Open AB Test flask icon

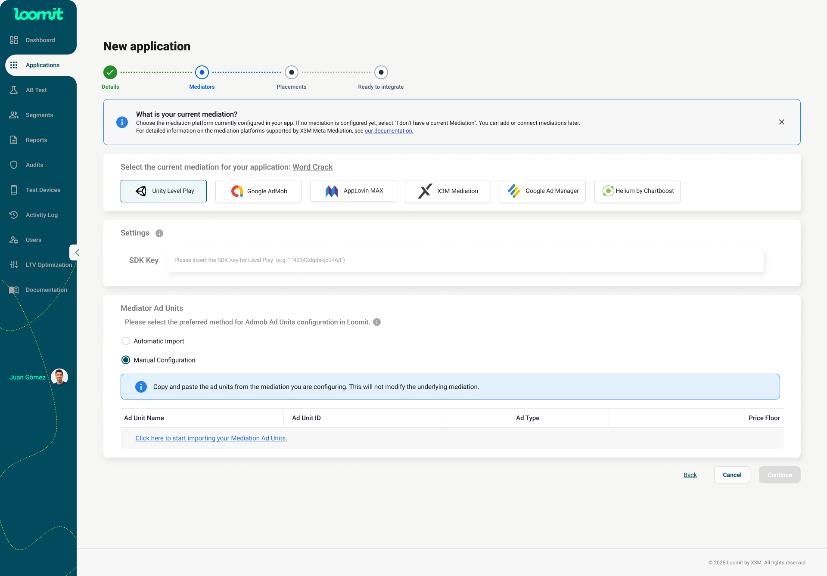[14, 90]
